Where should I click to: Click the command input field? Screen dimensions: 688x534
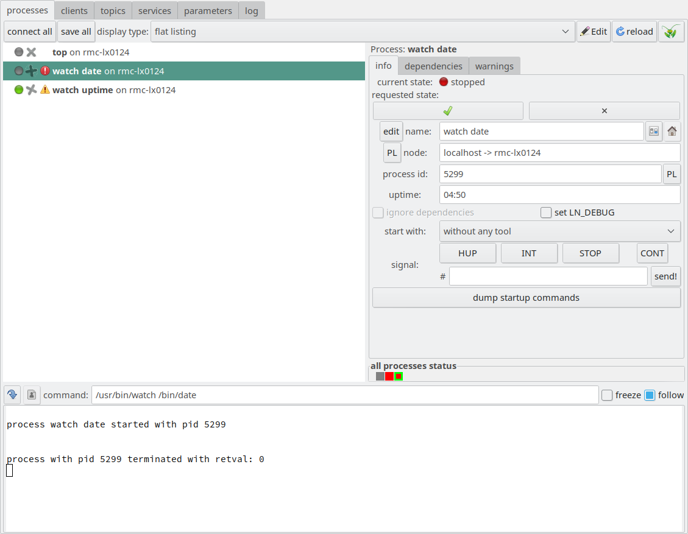tap(345, 395)
